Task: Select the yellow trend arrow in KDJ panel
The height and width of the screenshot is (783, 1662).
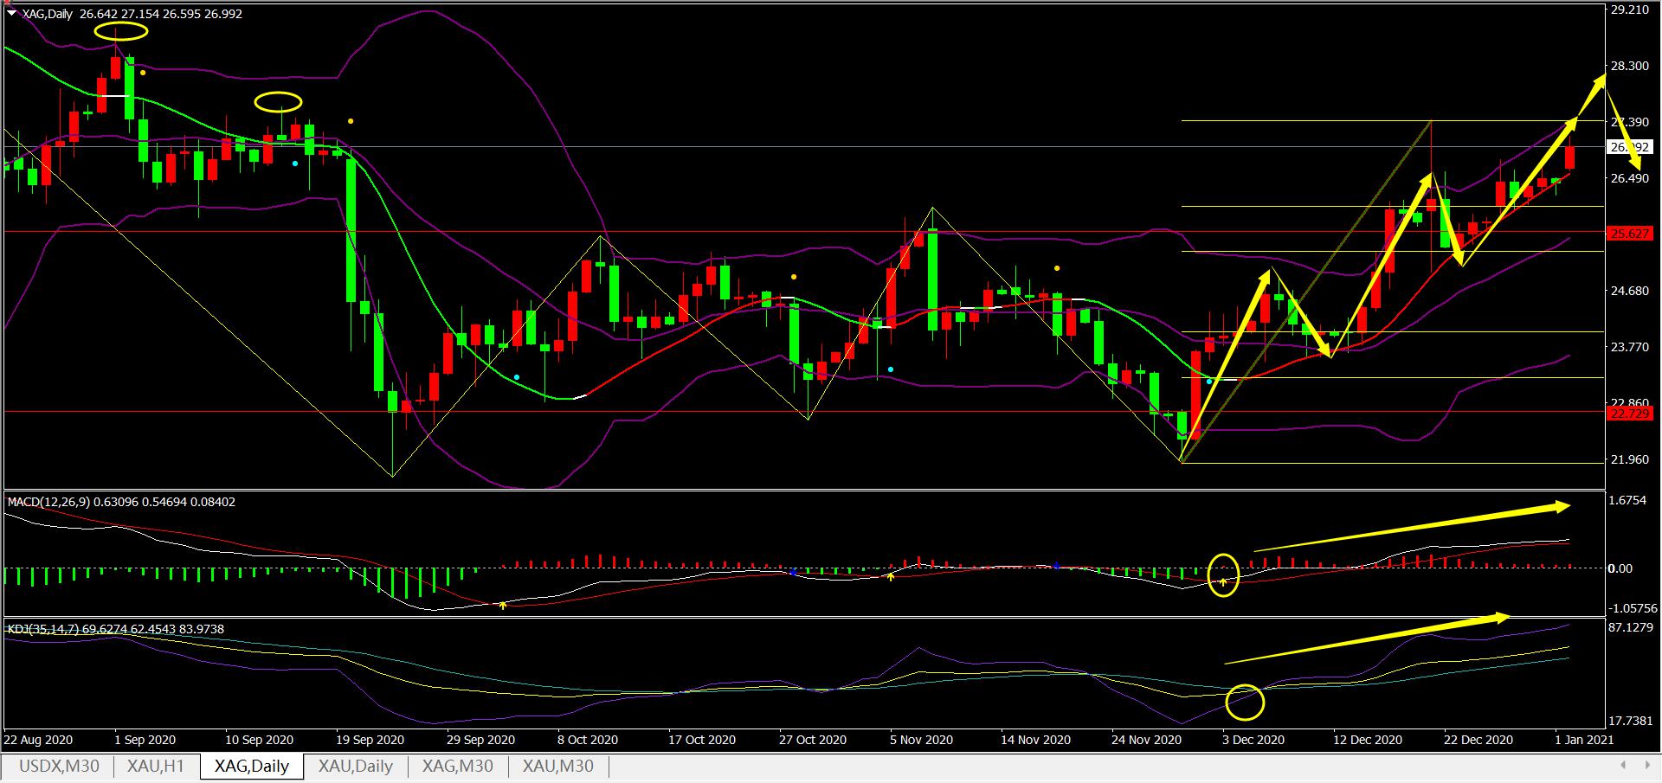Action: [1368, 639]
